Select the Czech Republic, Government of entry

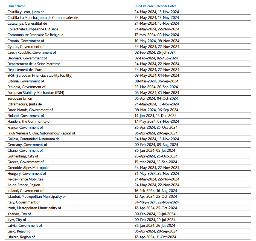[x=32, y=52]
